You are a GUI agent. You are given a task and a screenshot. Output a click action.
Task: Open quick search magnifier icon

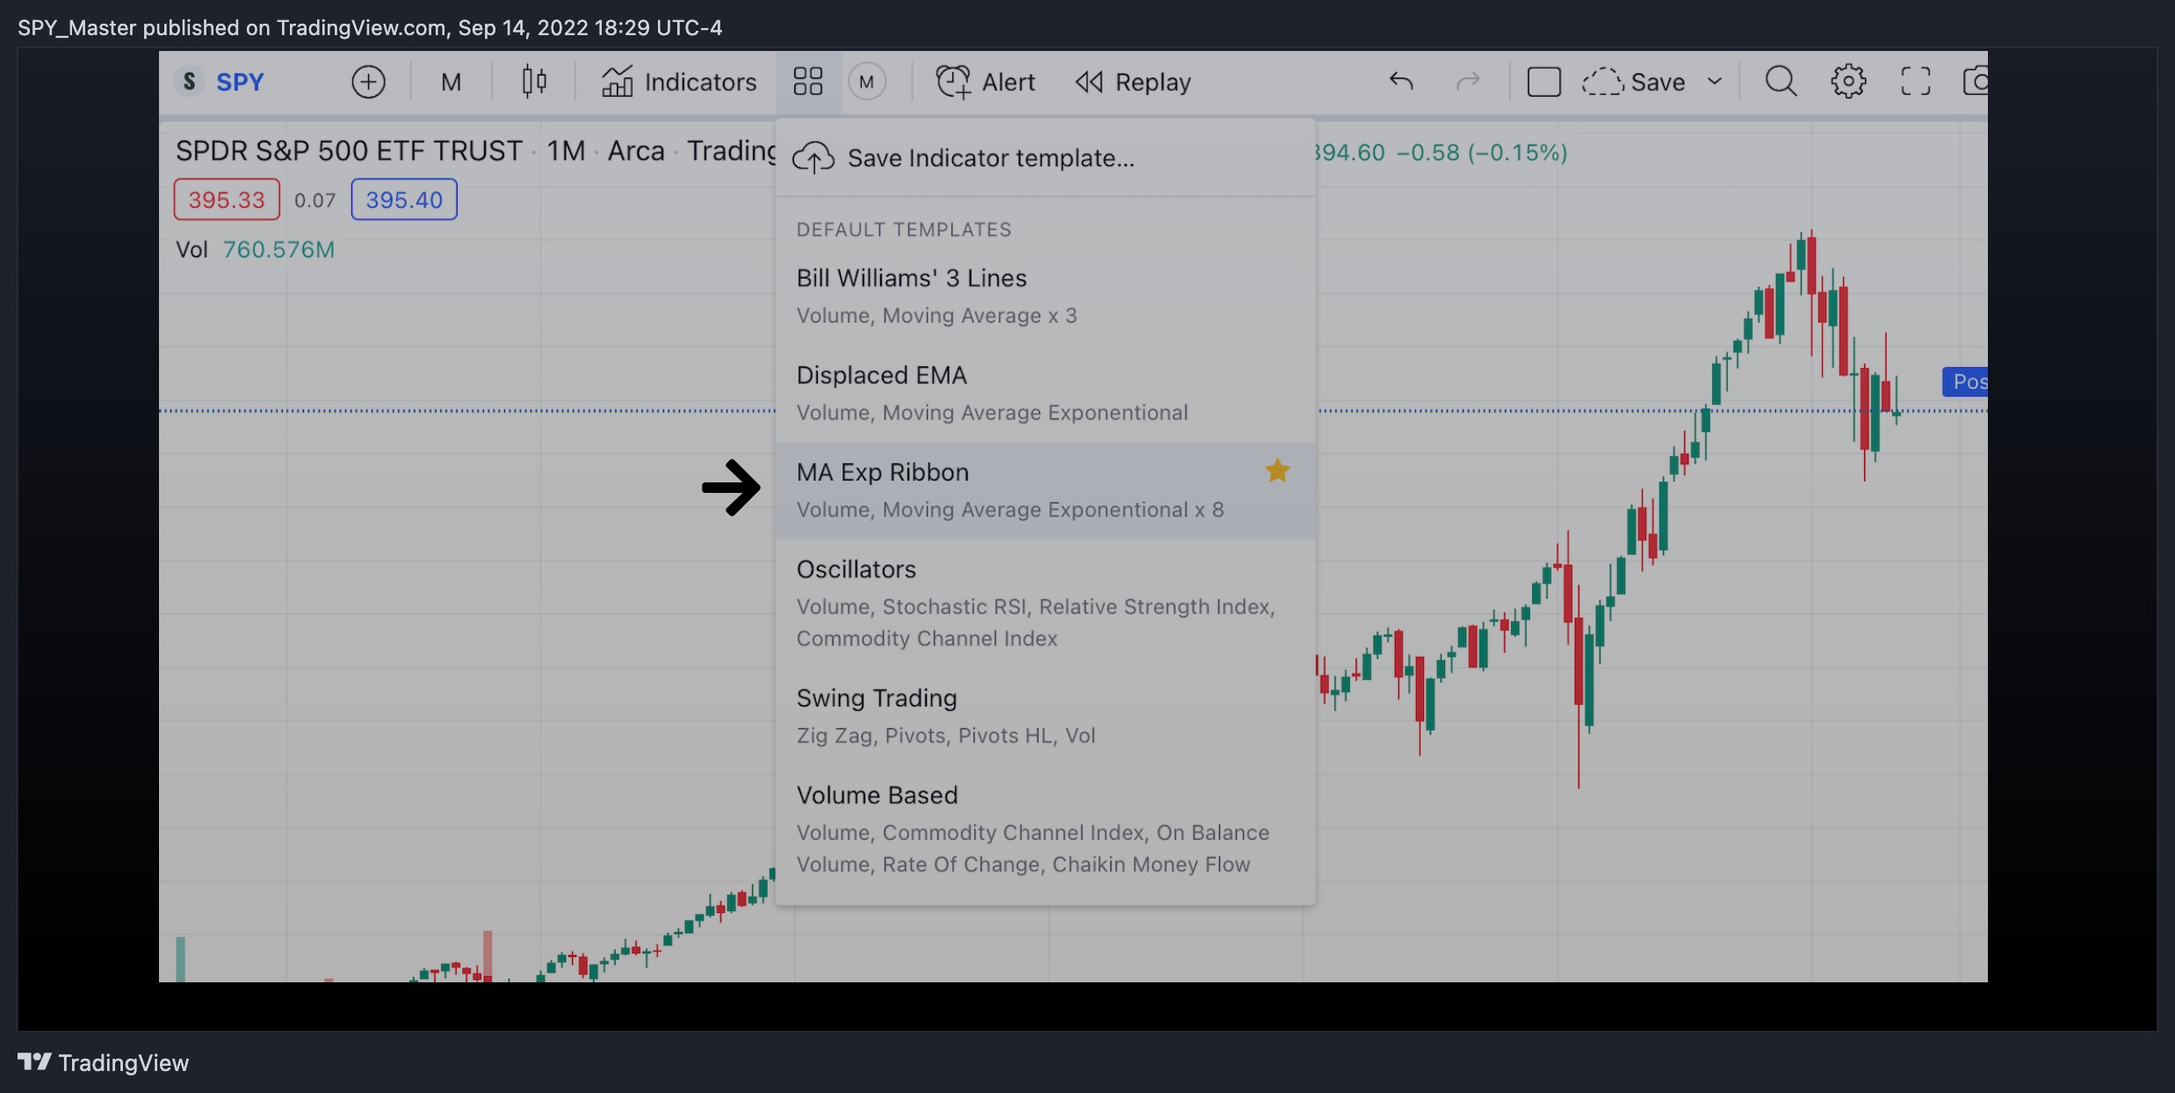[1781, 82]
